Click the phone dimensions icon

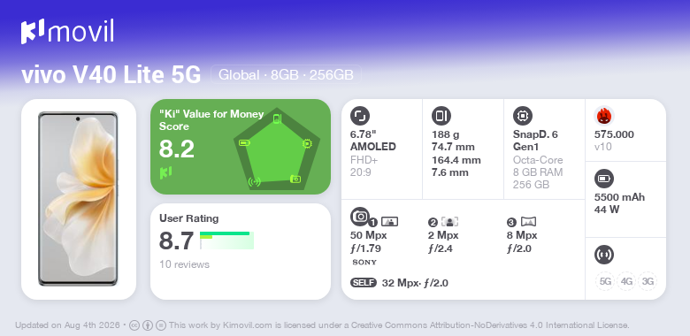tap(441, 116)
